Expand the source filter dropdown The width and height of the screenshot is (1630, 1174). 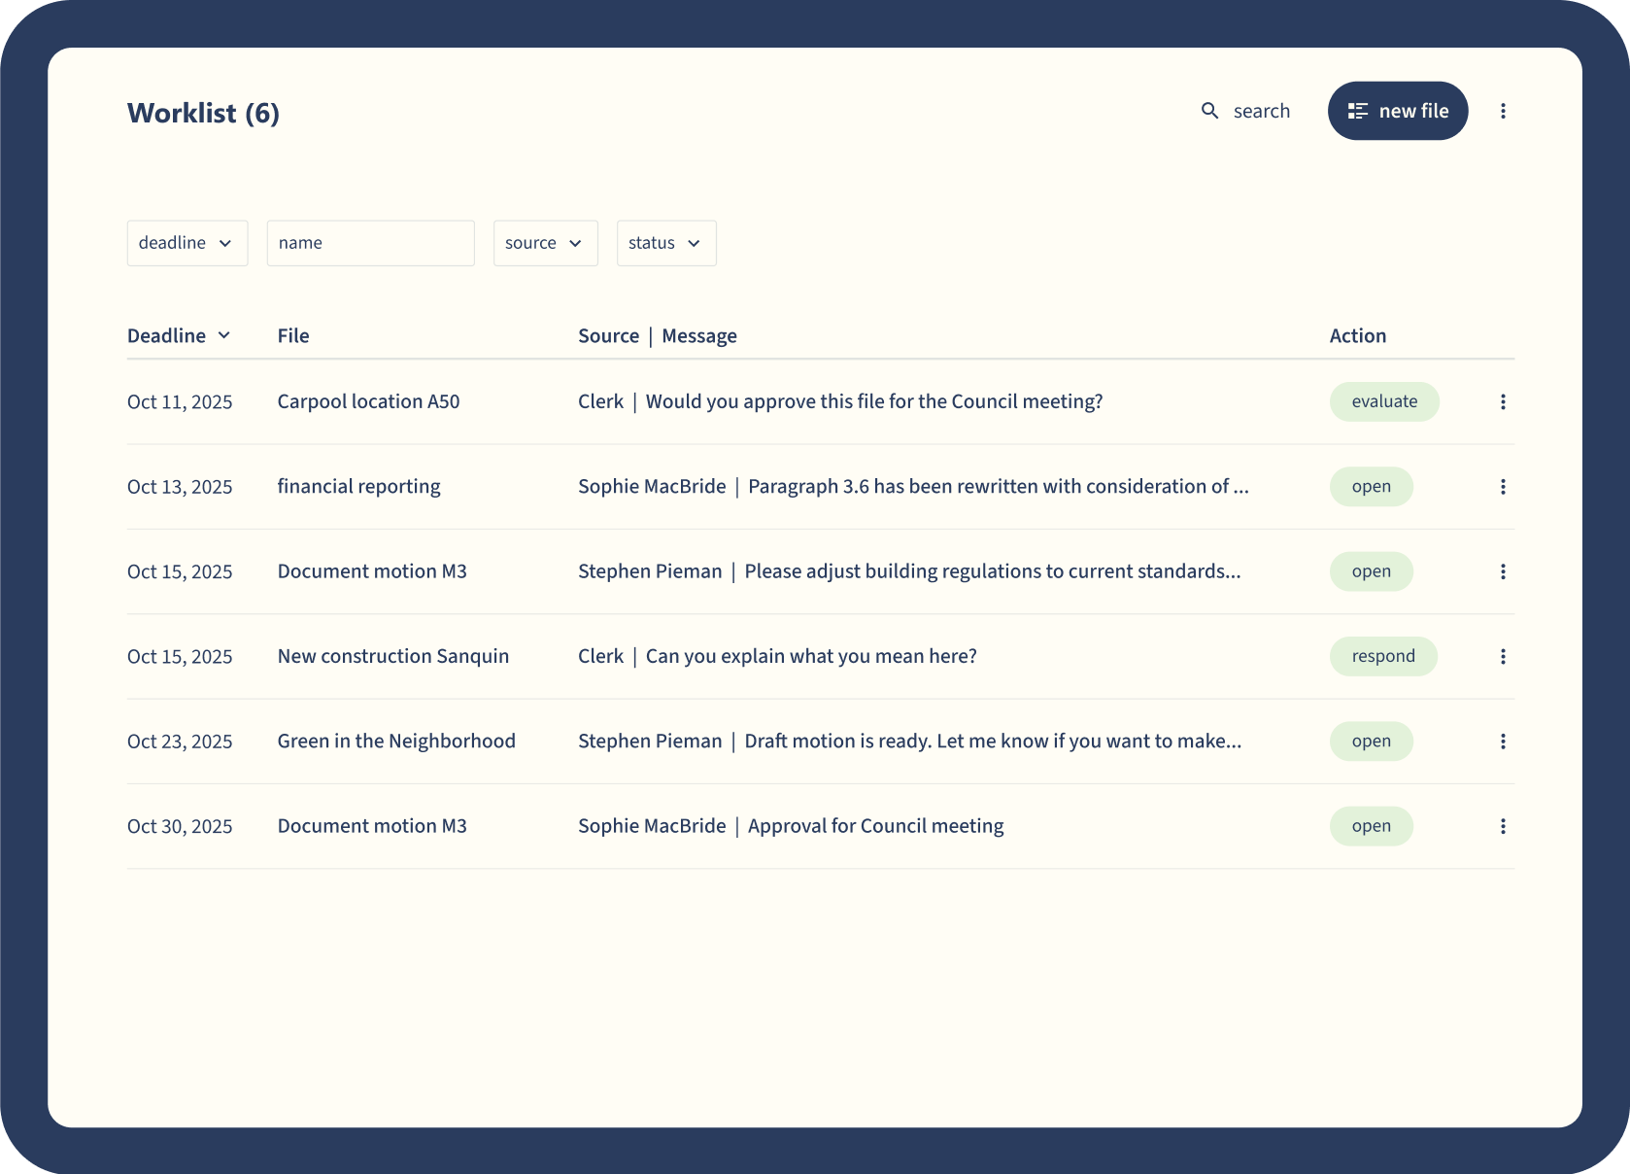coord(546,243)
